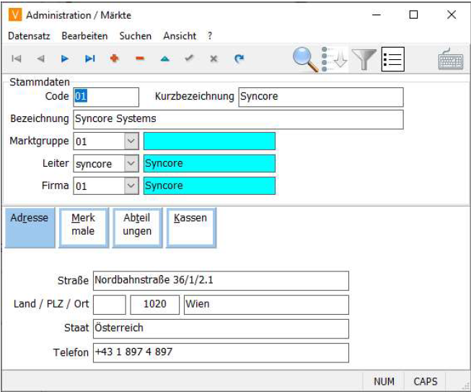
Task: Jump to last record arrow icon
Action: click(x=89, y=59)
